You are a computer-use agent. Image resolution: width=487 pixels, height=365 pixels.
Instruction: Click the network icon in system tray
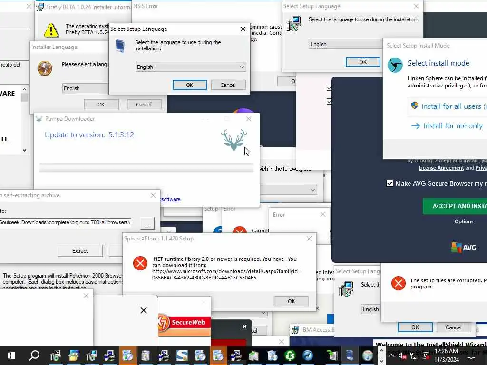pos(414,355)
